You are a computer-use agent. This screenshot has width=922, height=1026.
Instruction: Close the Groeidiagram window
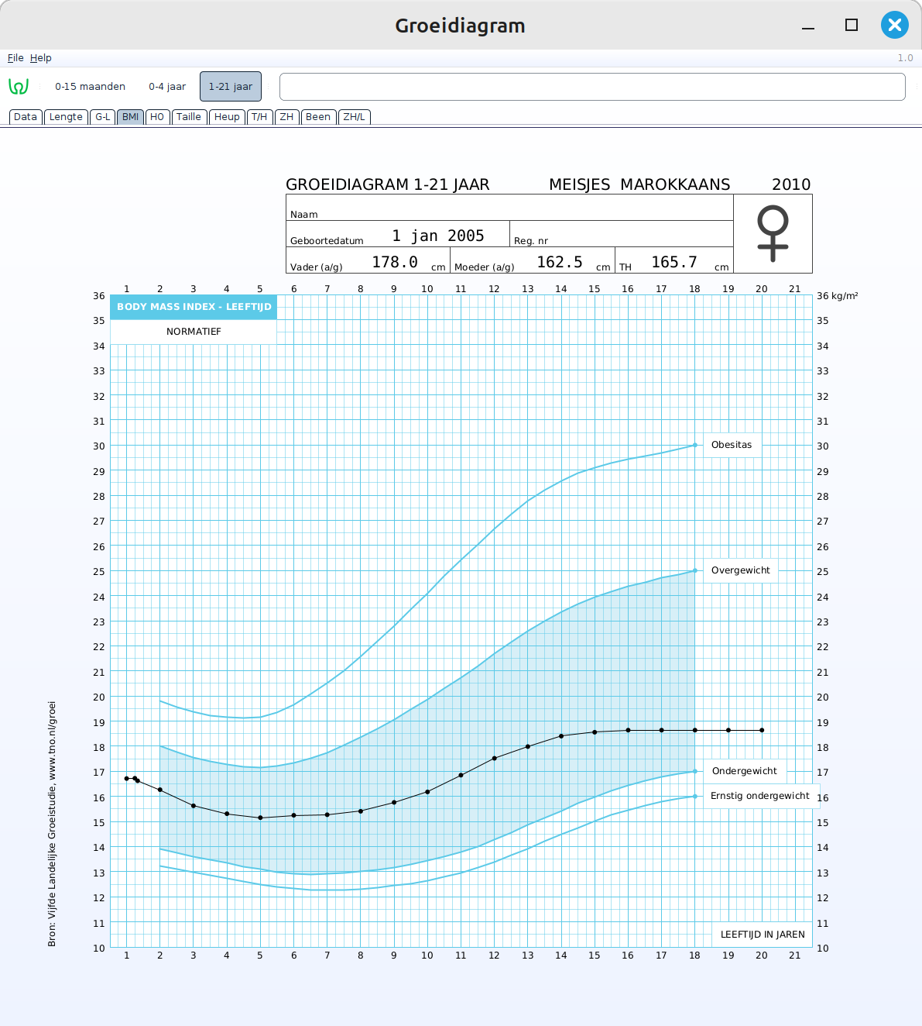point(894,25)
